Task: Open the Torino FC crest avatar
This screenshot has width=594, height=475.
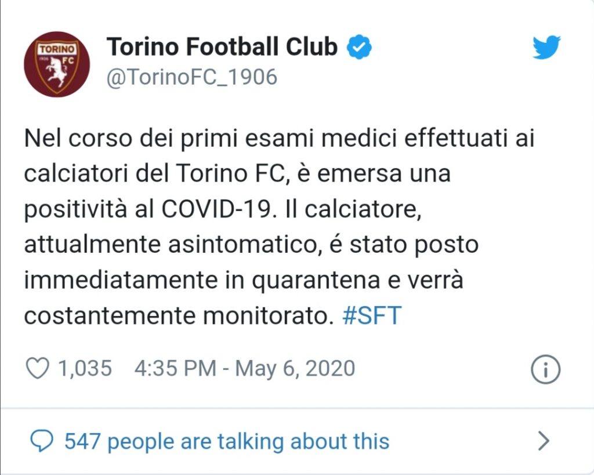Action: 57,64
